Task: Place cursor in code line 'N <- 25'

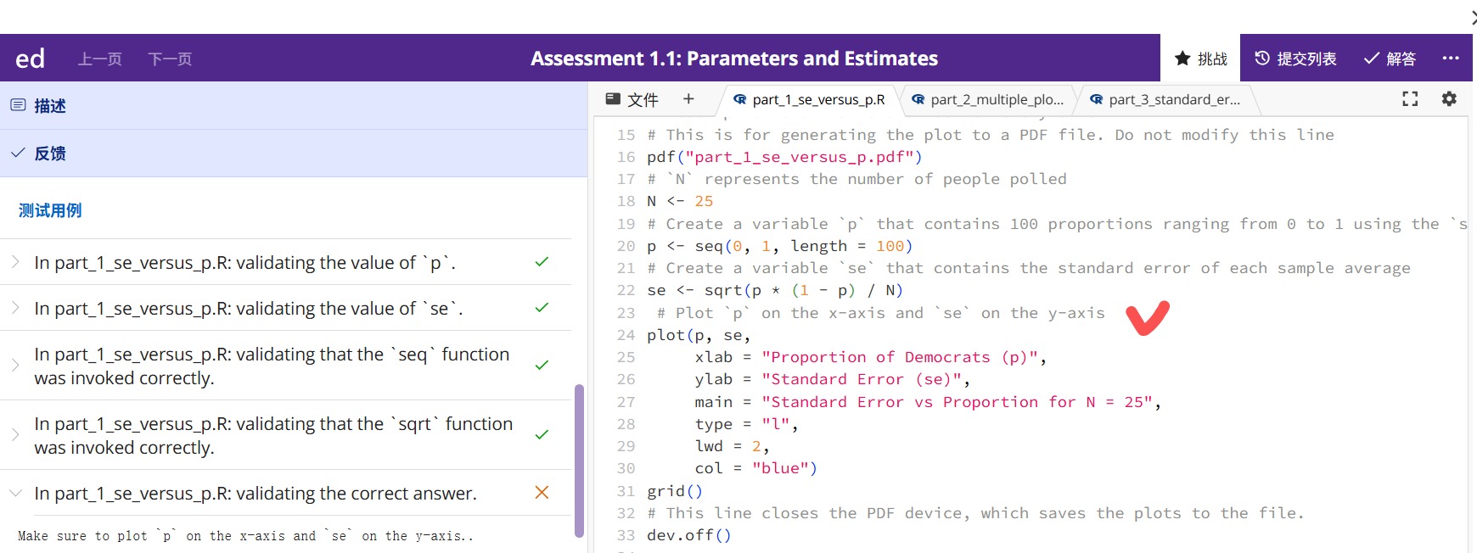Action: [680, 201]
